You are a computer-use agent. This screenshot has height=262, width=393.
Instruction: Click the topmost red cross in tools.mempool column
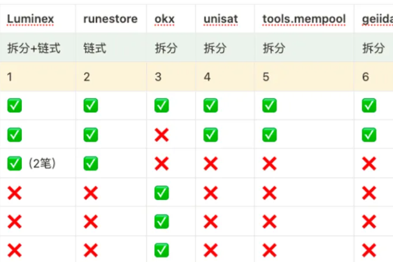(x=270, y=163)
